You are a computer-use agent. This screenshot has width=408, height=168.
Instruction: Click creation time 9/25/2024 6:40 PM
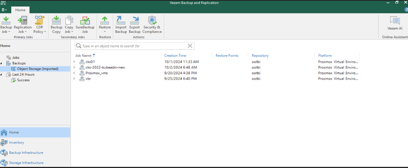tap(181, 78)
